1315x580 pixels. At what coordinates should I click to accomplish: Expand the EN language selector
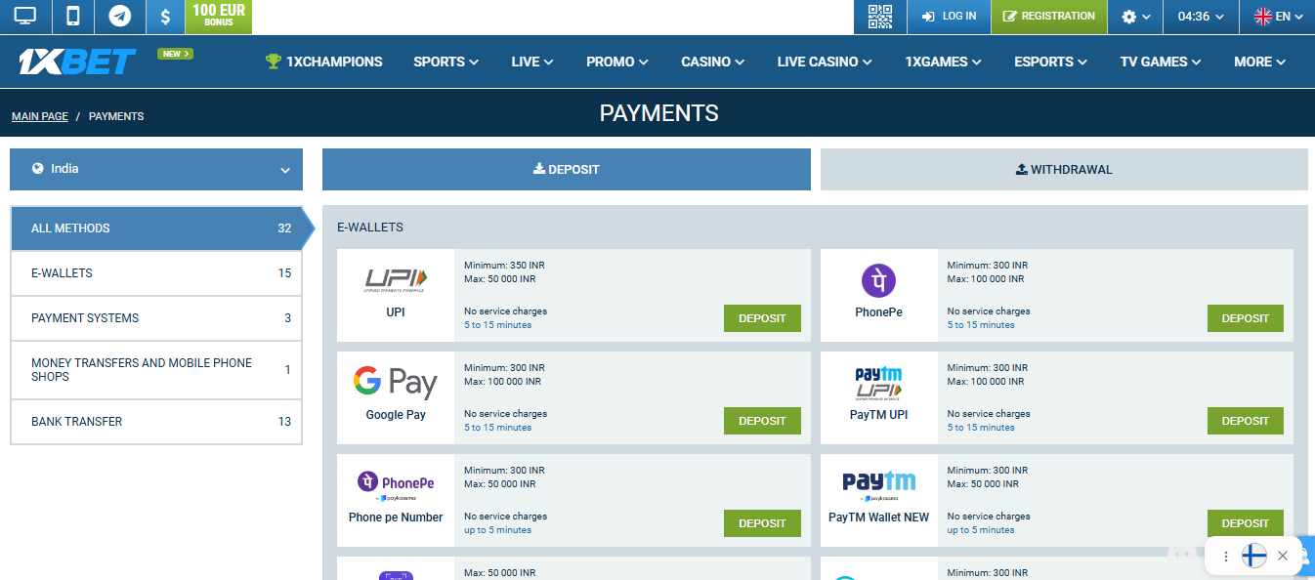click(1278, 17)
